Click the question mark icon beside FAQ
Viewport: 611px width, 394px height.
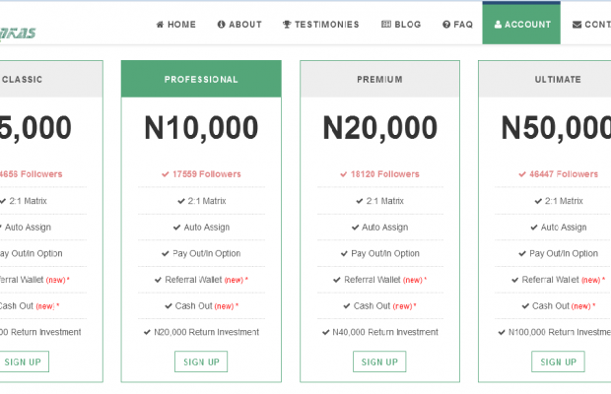coord(446,25)
